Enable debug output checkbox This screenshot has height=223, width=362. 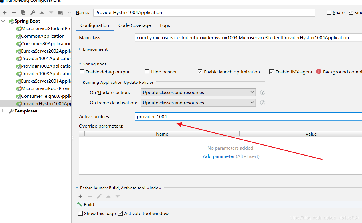(82, 72)
